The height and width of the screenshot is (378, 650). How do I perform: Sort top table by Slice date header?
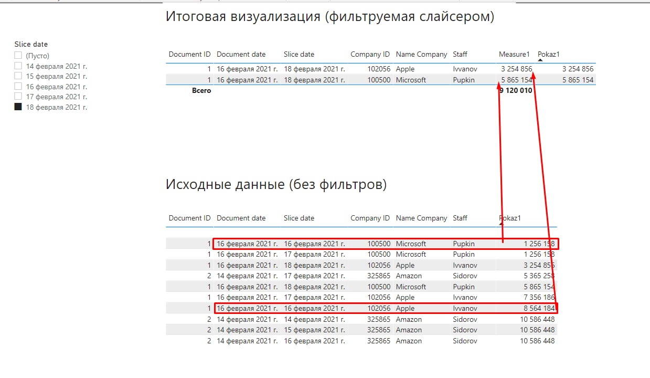coord(299,54)
